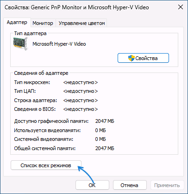This screenshot has width=188, height=194.
Task: Open the Список всех режимов list
Action: (46, 165)
